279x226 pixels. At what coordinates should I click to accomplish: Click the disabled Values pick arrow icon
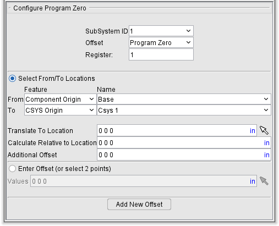point(264,181)
